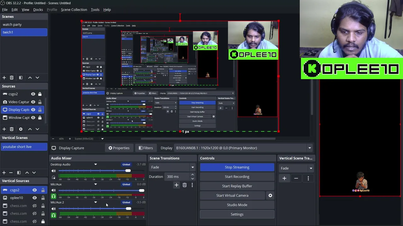Move vertical scene up
Screen dimensions: 403x226
pyautogui.click(x=27, y=173)
